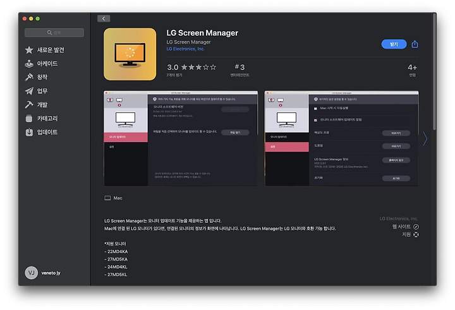Click the LG Screen Manager title text
The height and width of the screenshot is (310, 455).
pyautogui.click(x=202, y=33)
